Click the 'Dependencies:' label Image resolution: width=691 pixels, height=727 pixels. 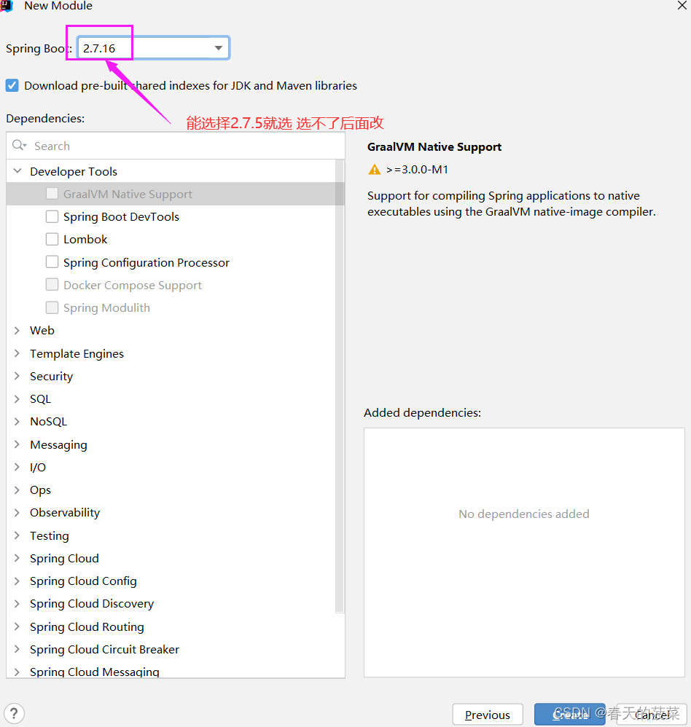(45, 119)
